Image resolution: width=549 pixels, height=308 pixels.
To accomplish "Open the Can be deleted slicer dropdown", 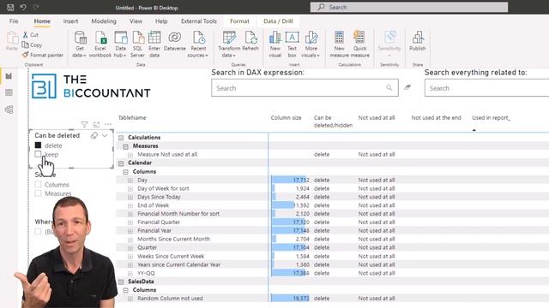I will click(x=105, y=135).
